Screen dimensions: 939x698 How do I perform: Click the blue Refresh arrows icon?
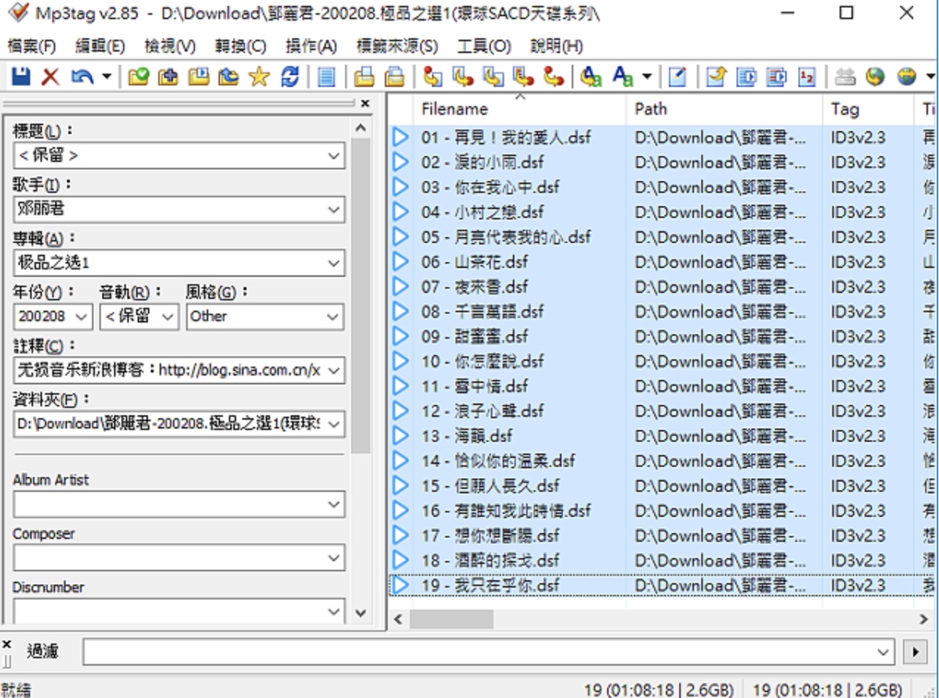coord(290,77)
